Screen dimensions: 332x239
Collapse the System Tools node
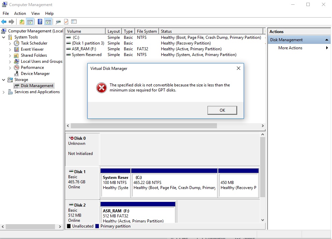(4, 37)
